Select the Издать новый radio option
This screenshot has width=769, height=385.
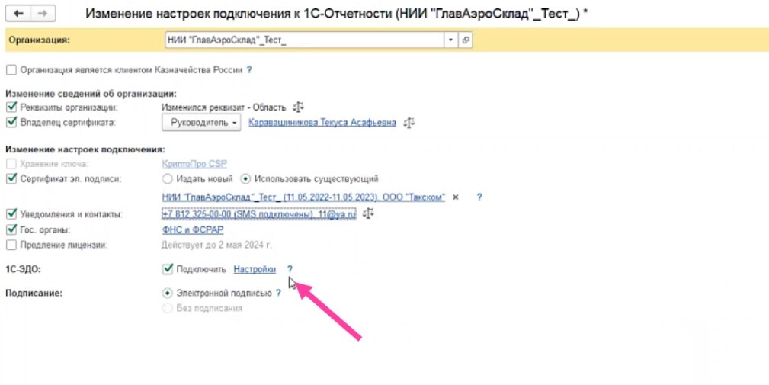pos(167,179)
